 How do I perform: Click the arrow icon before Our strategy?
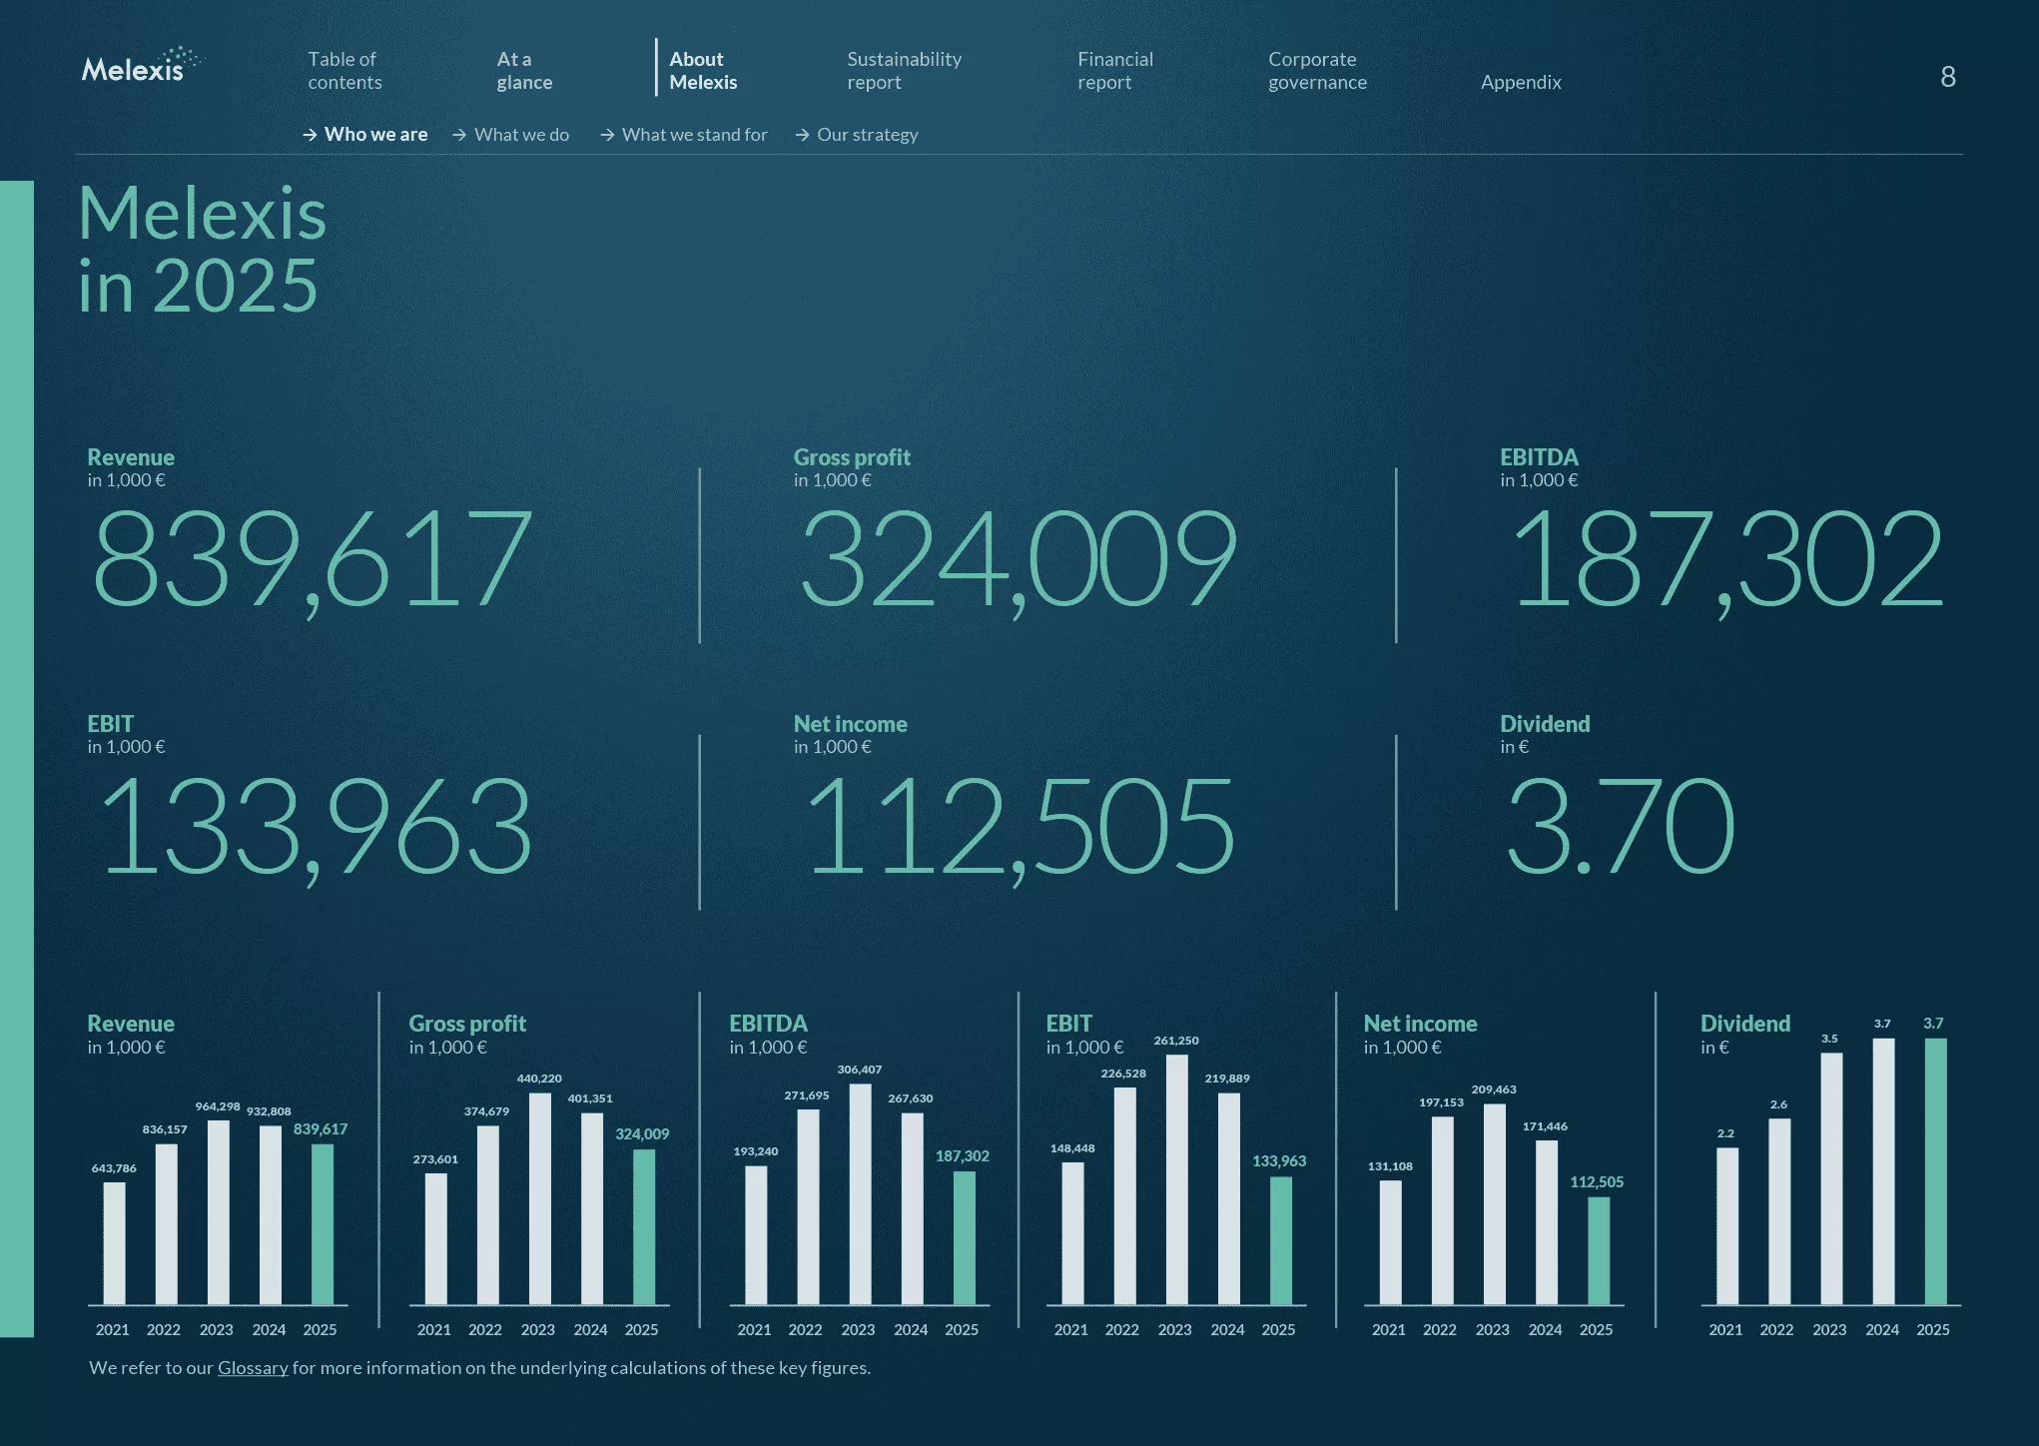802,135
